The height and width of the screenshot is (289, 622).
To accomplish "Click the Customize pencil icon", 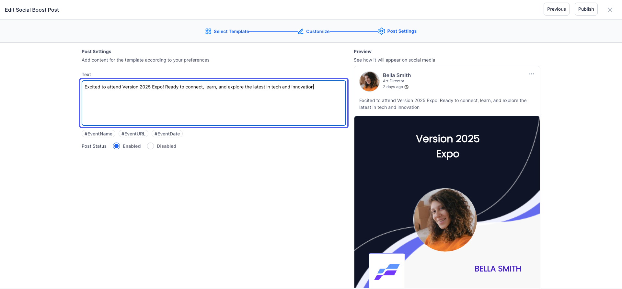I will pos(301,31).
